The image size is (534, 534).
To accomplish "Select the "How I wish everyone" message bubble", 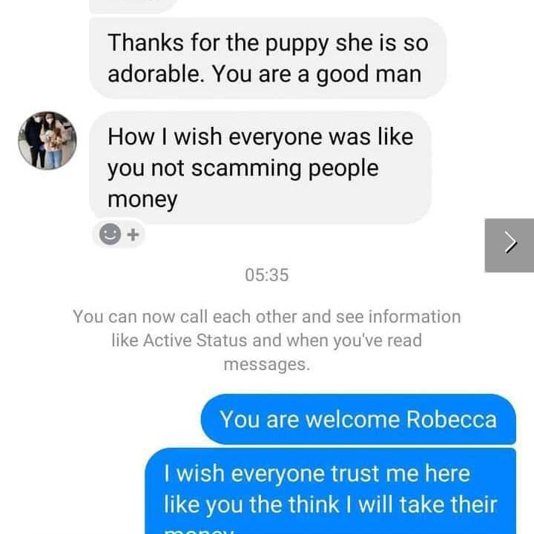I will pyautogui.click(x=260, y=168).
